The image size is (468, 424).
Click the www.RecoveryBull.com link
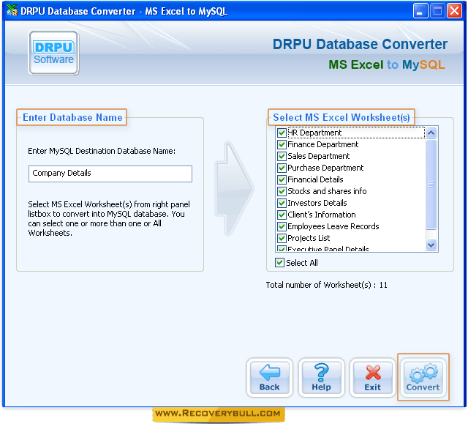coord(218,414)
